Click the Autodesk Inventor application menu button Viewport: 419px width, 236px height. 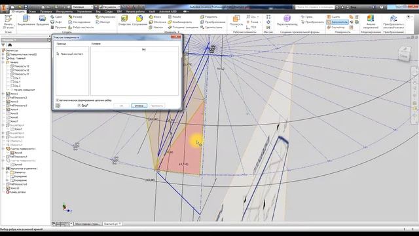click(x=4, y=8)
